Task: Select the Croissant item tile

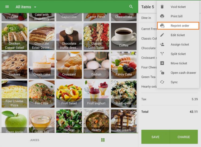Action: pyautogui.click(x=69, y=65)
